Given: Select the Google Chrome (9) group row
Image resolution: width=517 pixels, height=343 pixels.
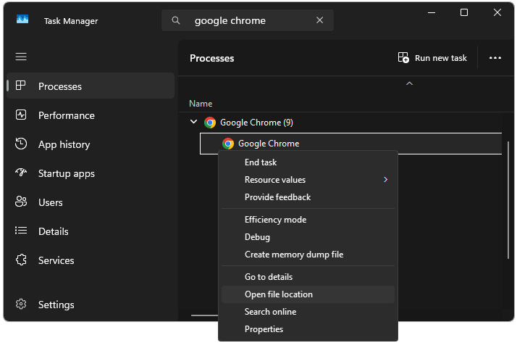Looking at the screenshot, I should click(x=340, y=123).
